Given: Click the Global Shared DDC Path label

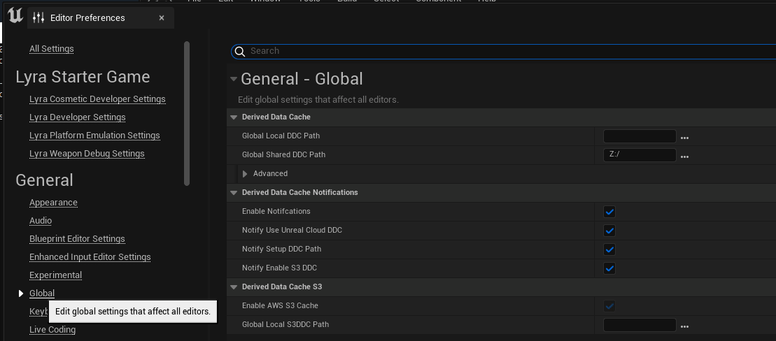Looking at the screenshot, I should (x=283, y=154).
